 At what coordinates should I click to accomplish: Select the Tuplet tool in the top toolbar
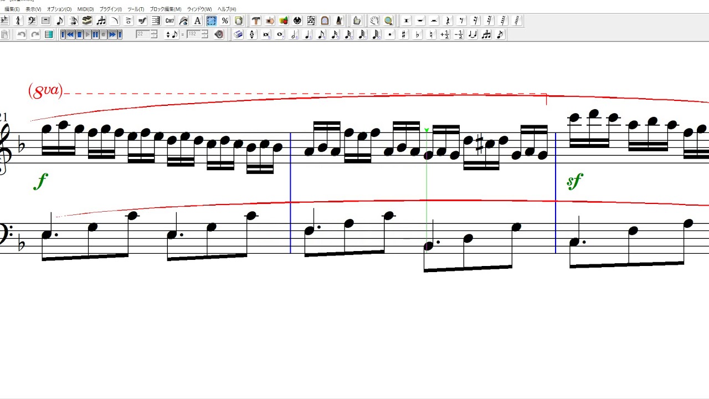coord(101,21)
